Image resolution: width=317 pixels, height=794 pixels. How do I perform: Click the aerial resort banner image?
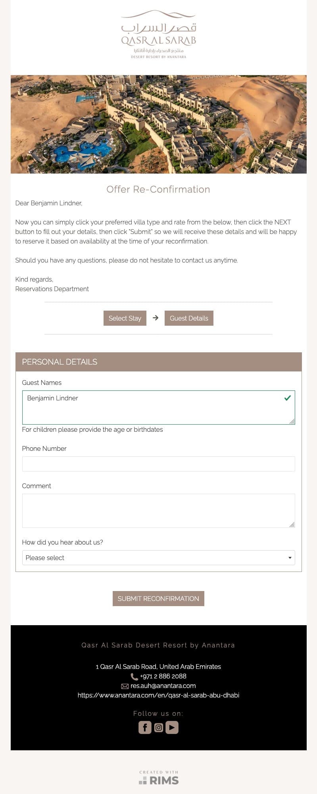(158, 124)
